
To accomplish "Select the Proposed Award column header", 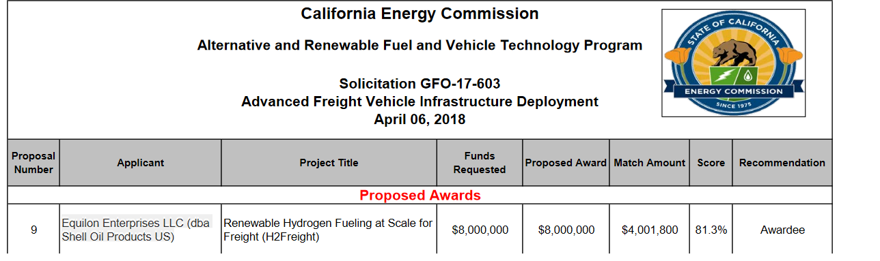I will click(566, 163).
